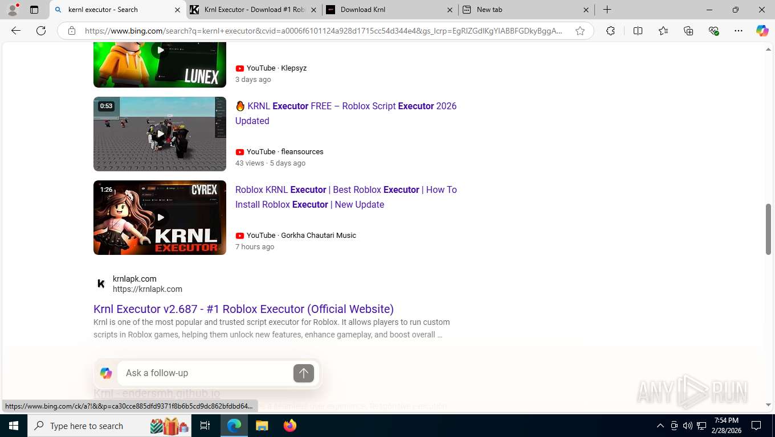Click scrollbar down arrow
The width and height of the screenshot is (775, 437).
[x=768, y=405]
